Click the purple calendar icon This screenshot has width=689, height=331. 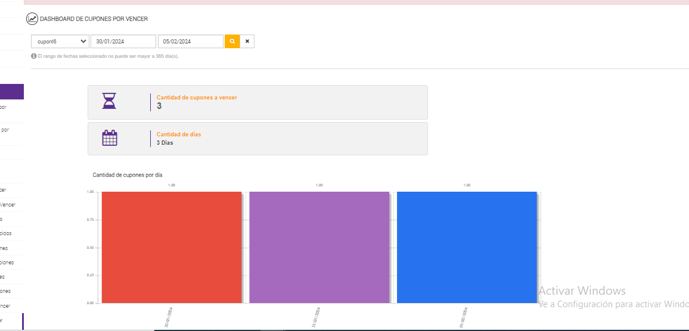[110, 138]
